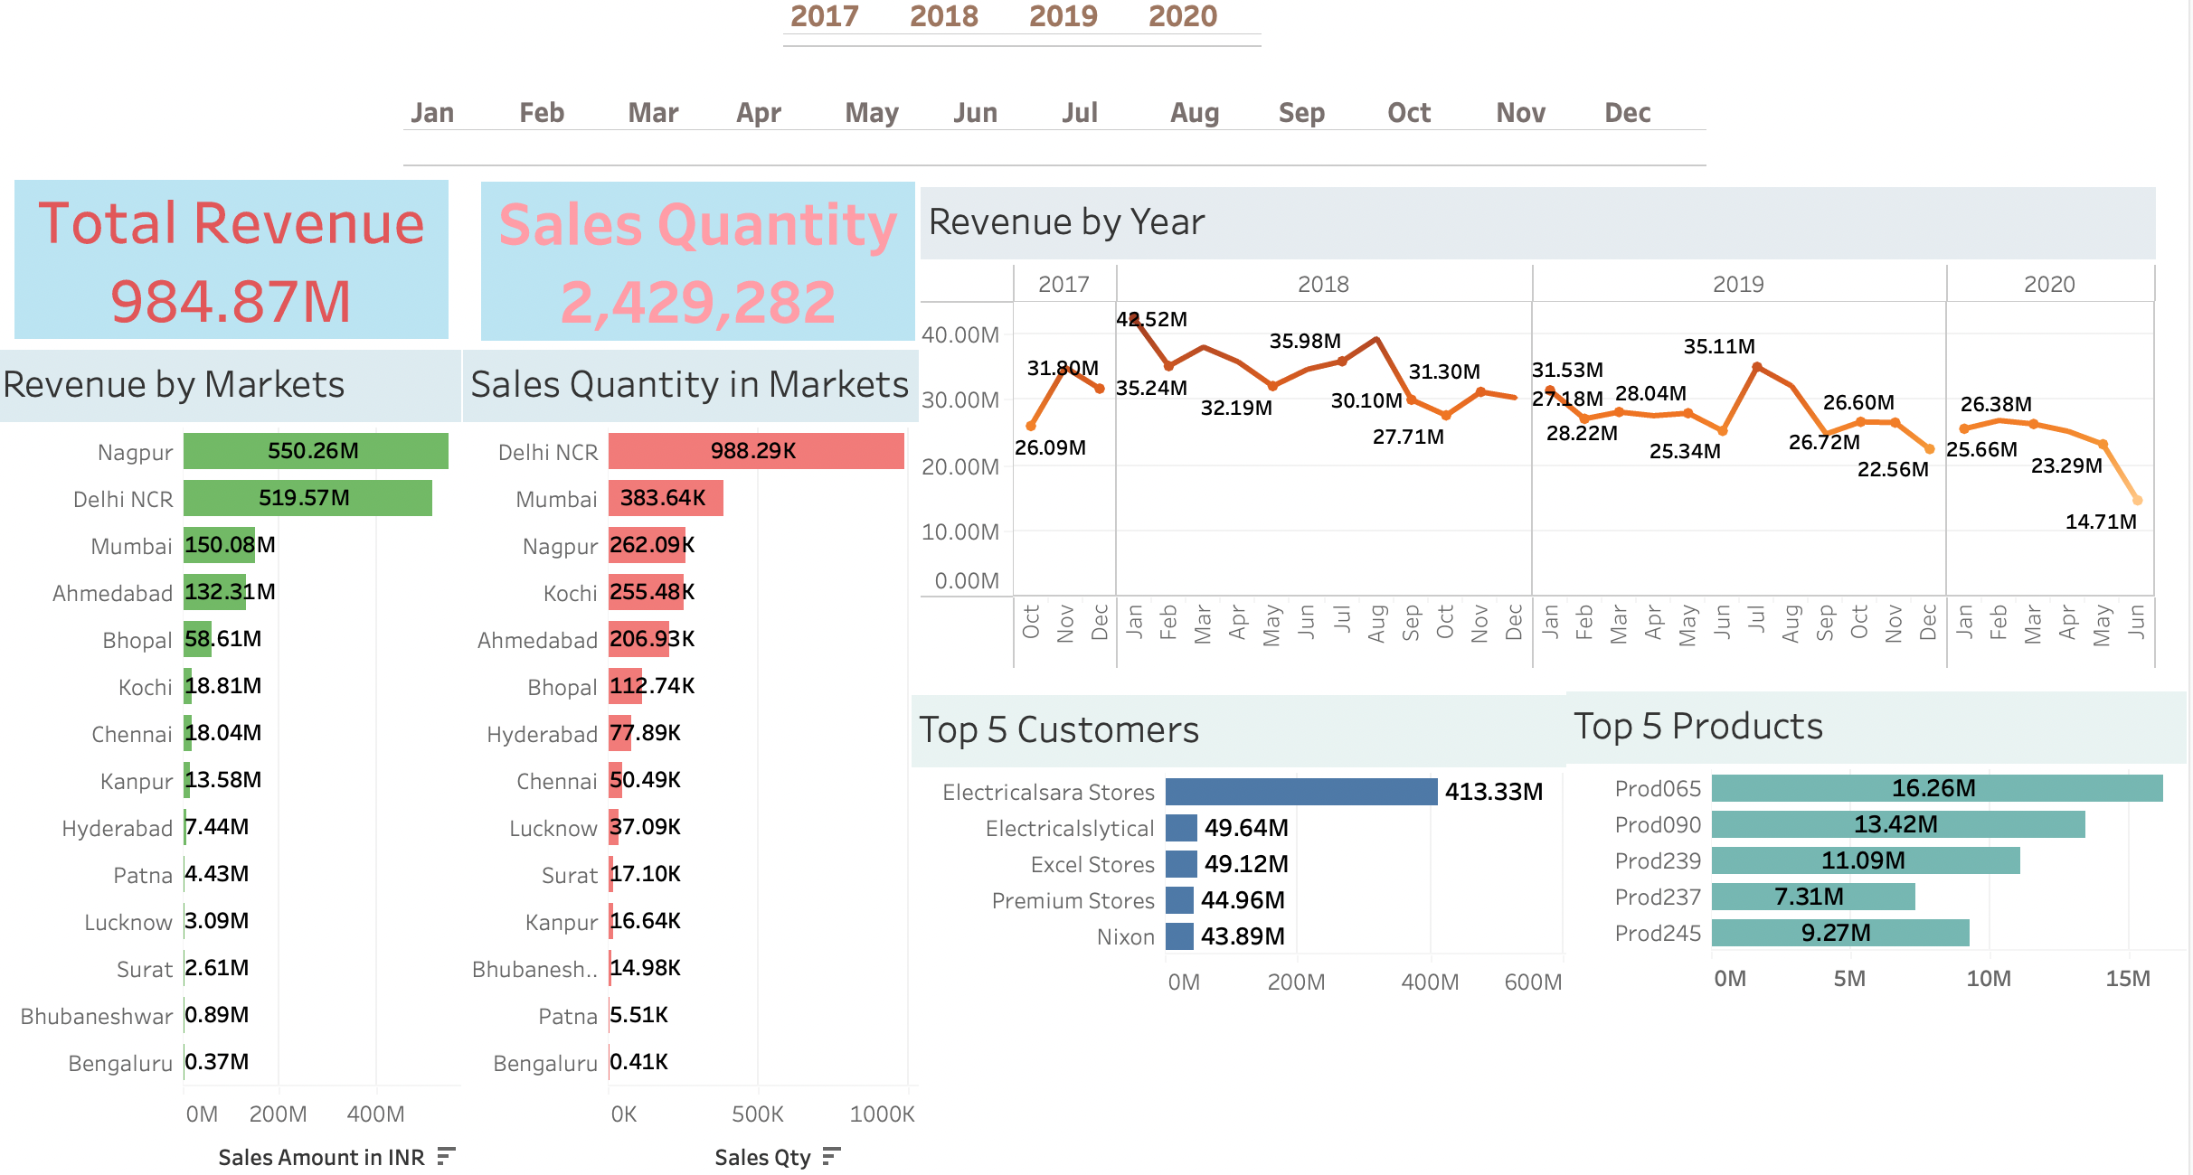Click the 14.71M June 2020 data point
The height and width of the screenshot is (1175, 2193).
click(x=2137, y=500)
